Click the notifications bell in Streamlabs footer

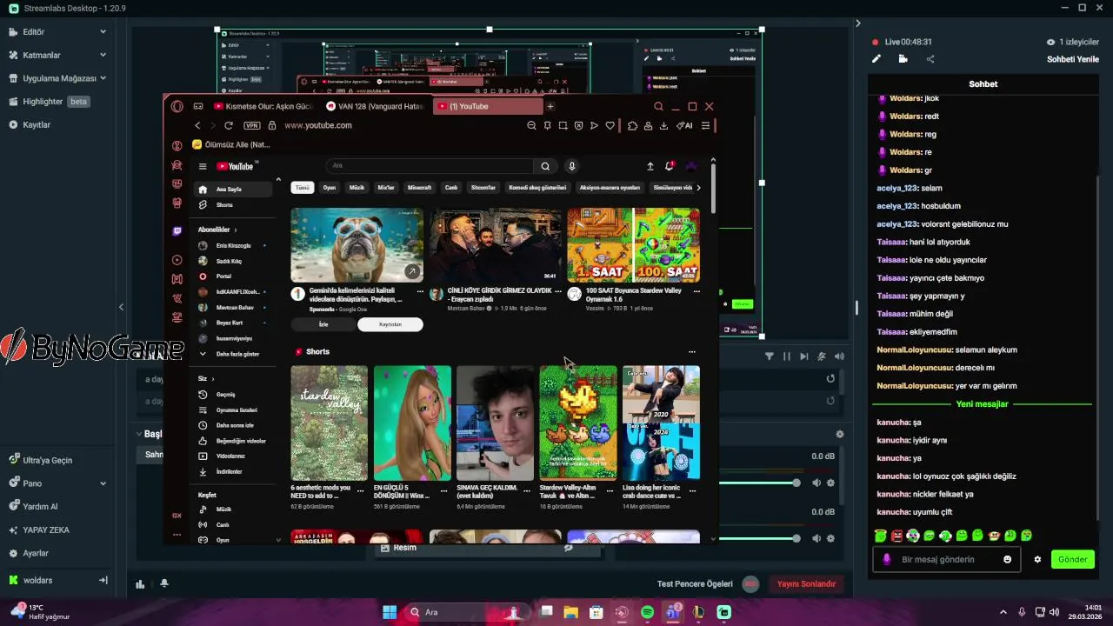[x=164, y=584]
